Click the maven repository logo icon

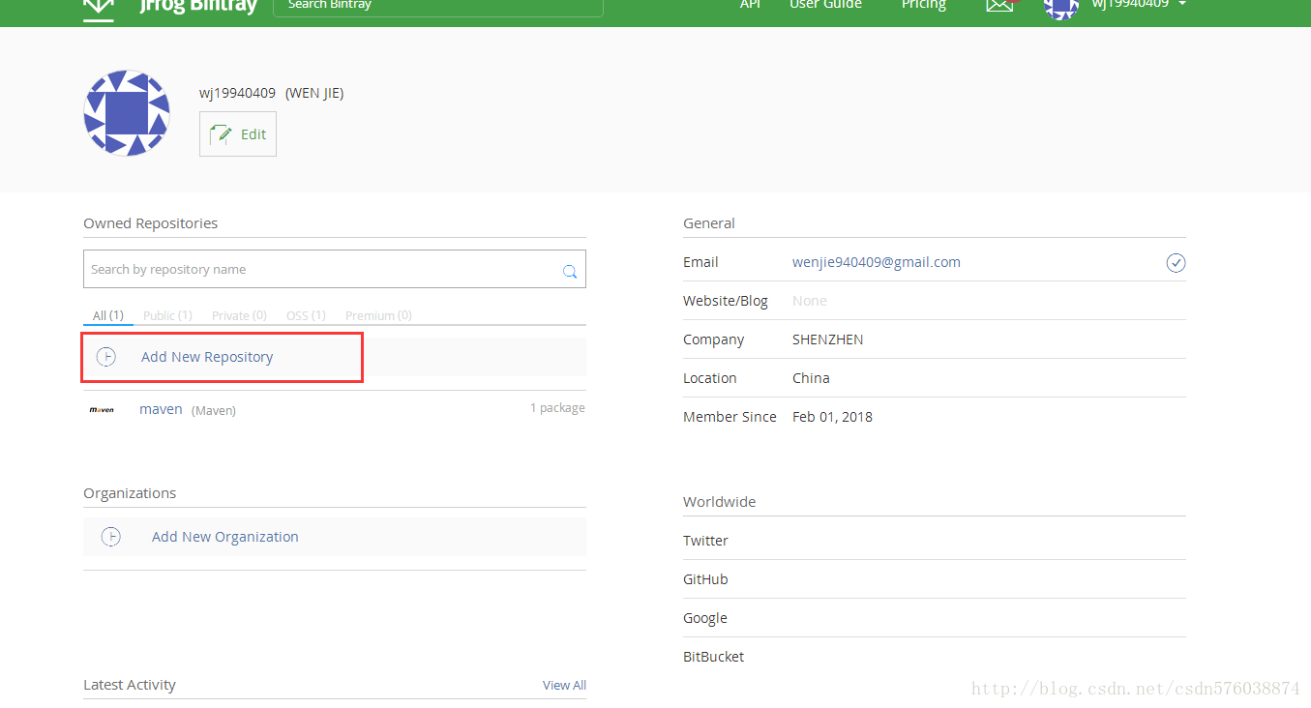point(102,410)
